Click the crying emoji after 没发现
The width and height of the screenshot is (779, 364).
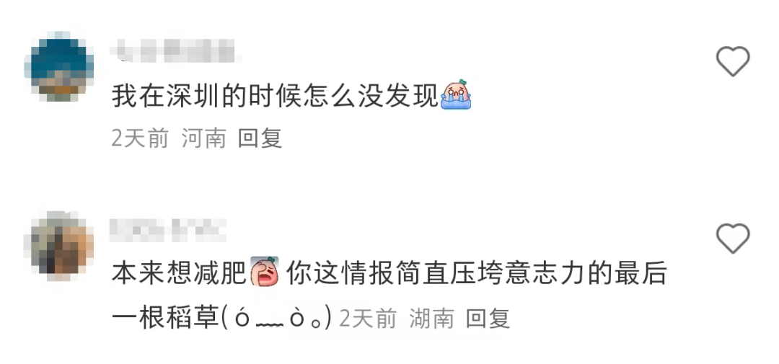coord(456,94)
